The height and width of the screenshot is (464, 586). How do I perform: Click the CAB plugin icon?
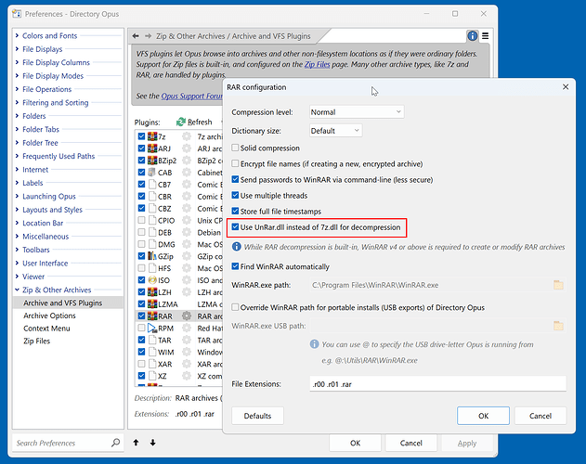(x=151, y=173)
